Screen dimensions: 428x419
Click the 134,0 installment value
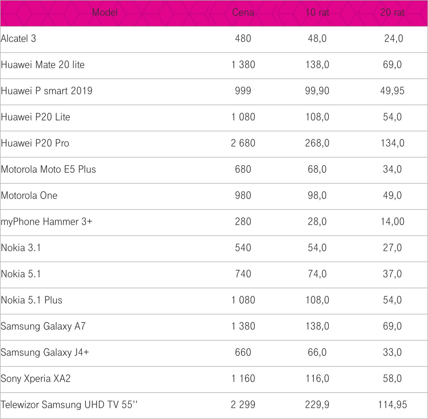392,143
